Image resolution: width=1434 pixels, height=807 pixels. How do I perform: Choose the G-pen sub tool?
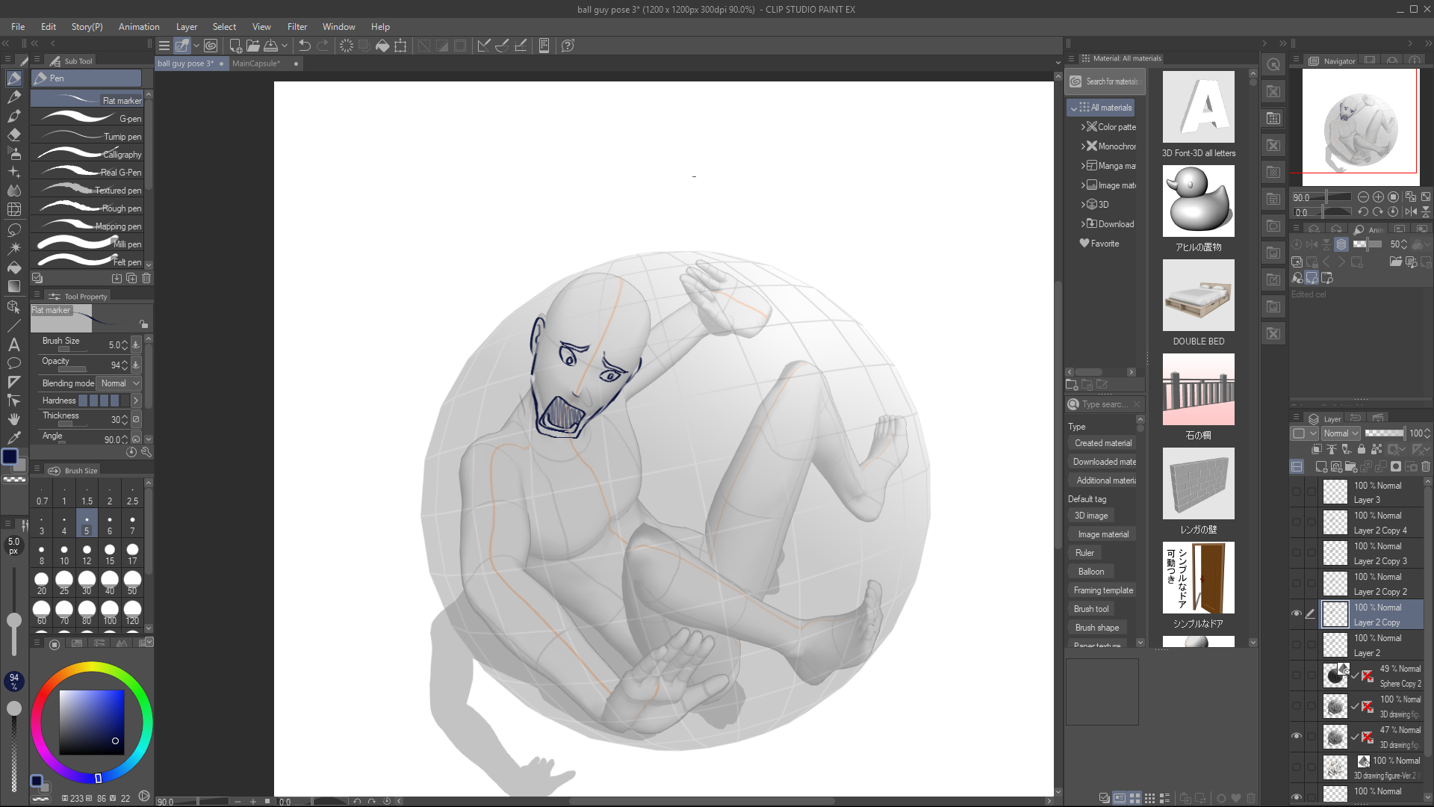point(90,118)
